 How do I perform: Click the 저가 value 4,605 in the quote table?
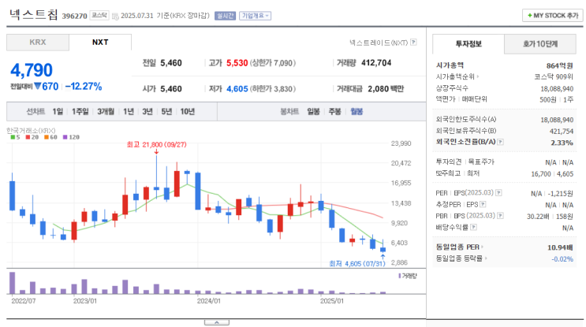237,89
